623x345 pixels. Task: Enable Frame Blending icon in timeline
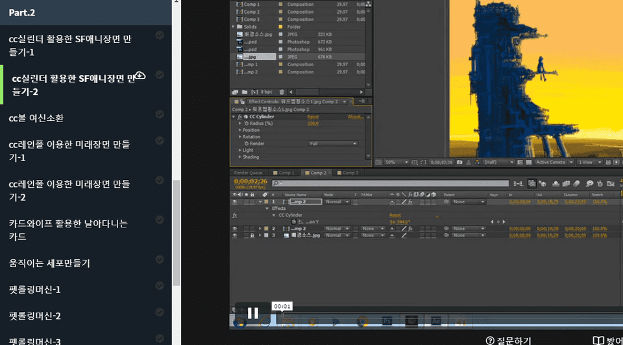coord(566,183)
